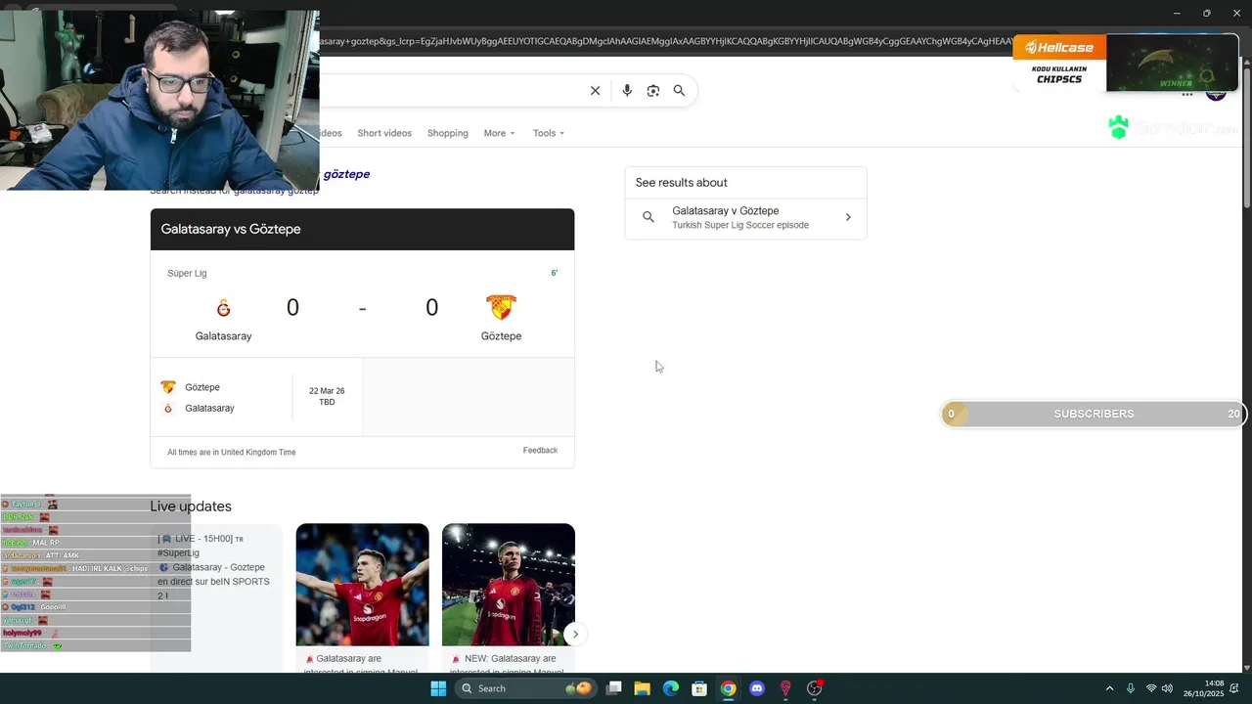Open Task View from the taskbar
This screenshot has height=704, width=1252.
[614, 688]
